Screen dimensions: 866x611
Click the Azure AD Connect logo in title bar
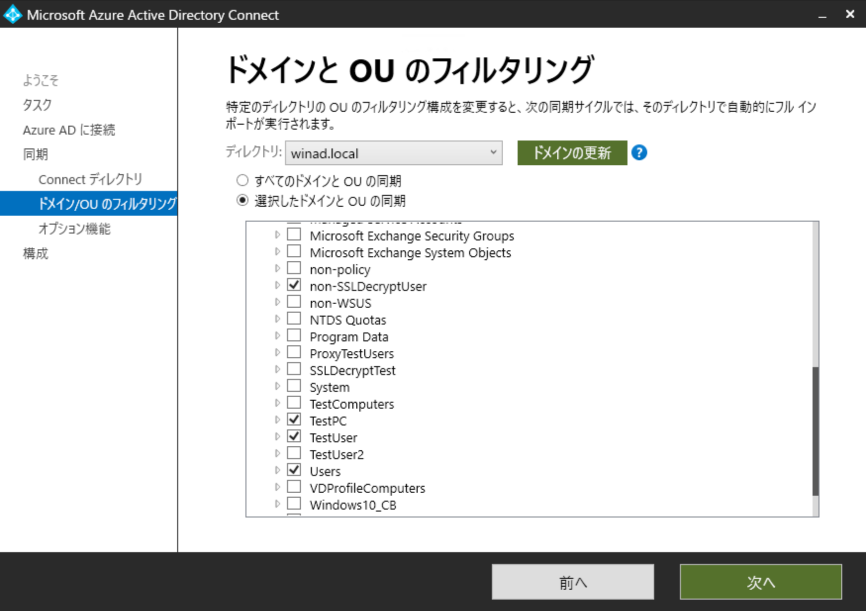click(12, 14)
